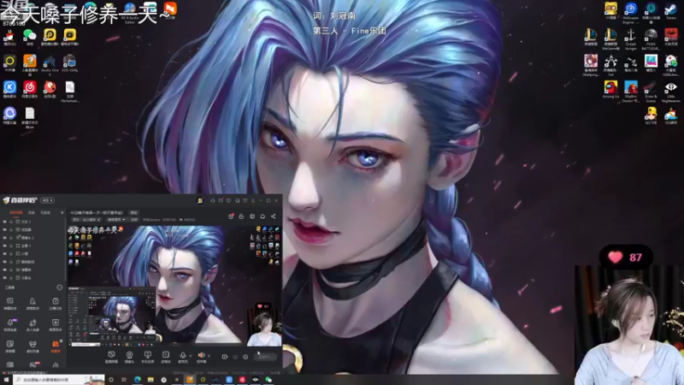This screenshot has height=385, width=684.
Task: Open the landscape mode pill beside the logo
Action: (x=48, y=200)
